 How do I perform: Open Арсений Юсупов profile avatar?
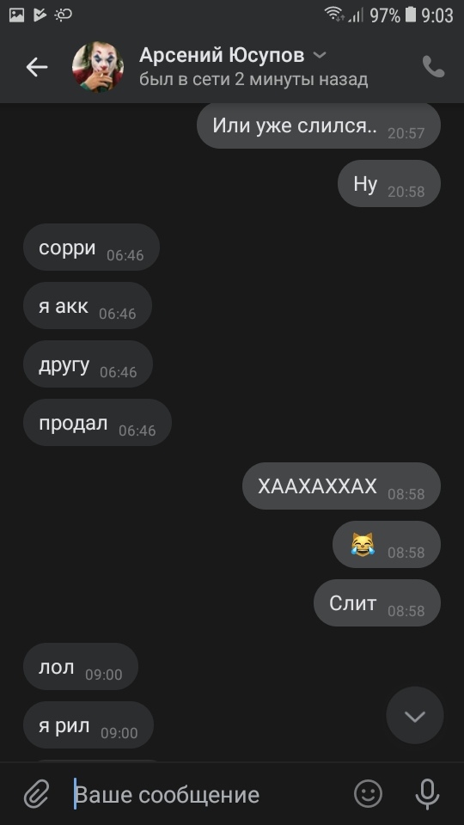coord(98,67)
